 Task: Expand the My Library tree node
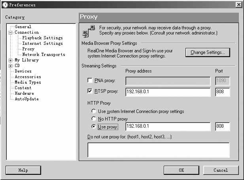pyautogui.click(x=11, y=60)
